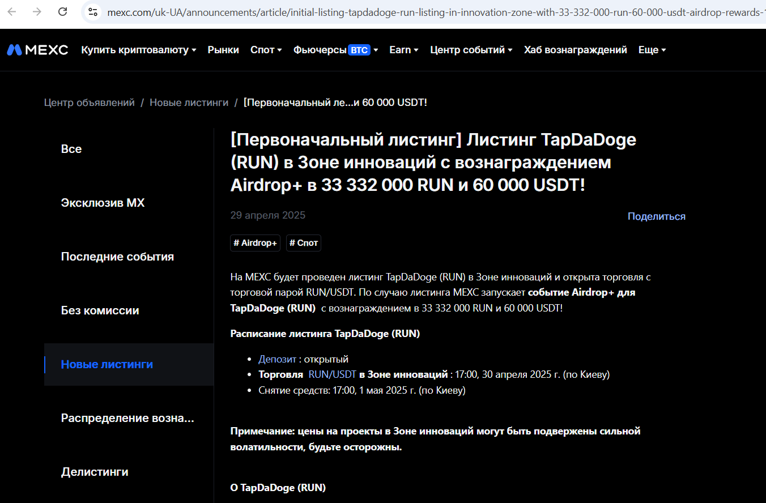Viewport: 766px width, 503px height.
Task: Open site information icon in address bar
Action: point(93,11)
